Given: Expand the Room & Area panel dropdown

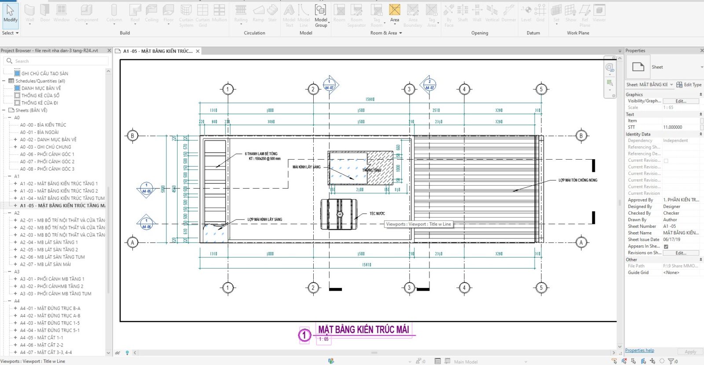Looking at the screenshot, I should [386, 33].
